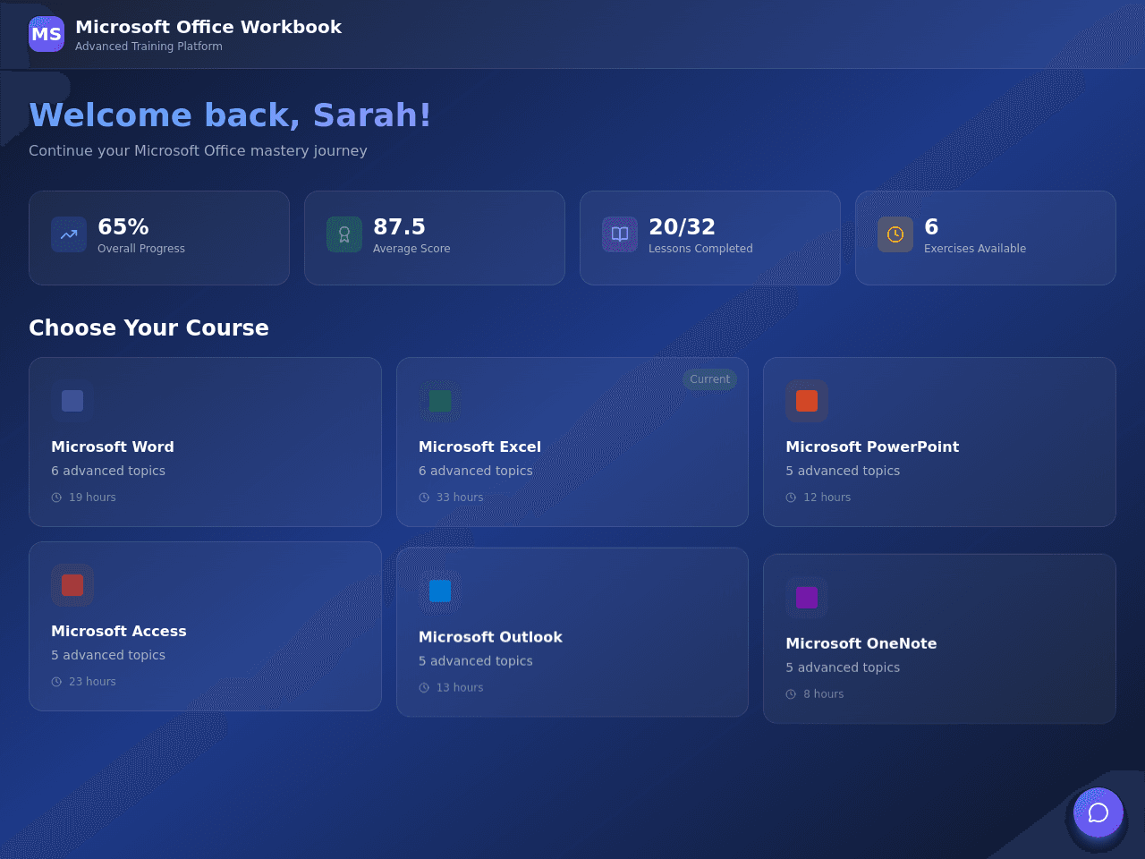Viewport: 1145px width, 859px height.
Task: Click the 12 hours duration text
Action: pos(827,498)
